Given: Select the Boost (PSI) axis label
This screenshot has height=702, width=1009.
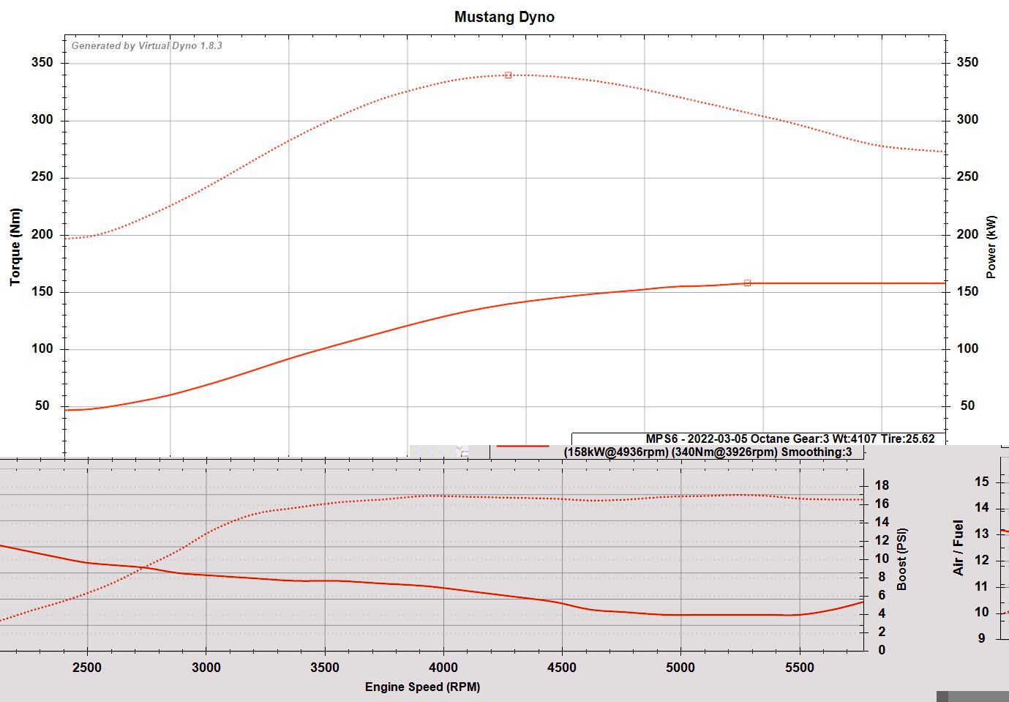Looking at the screenshot, I should [902, 559].
